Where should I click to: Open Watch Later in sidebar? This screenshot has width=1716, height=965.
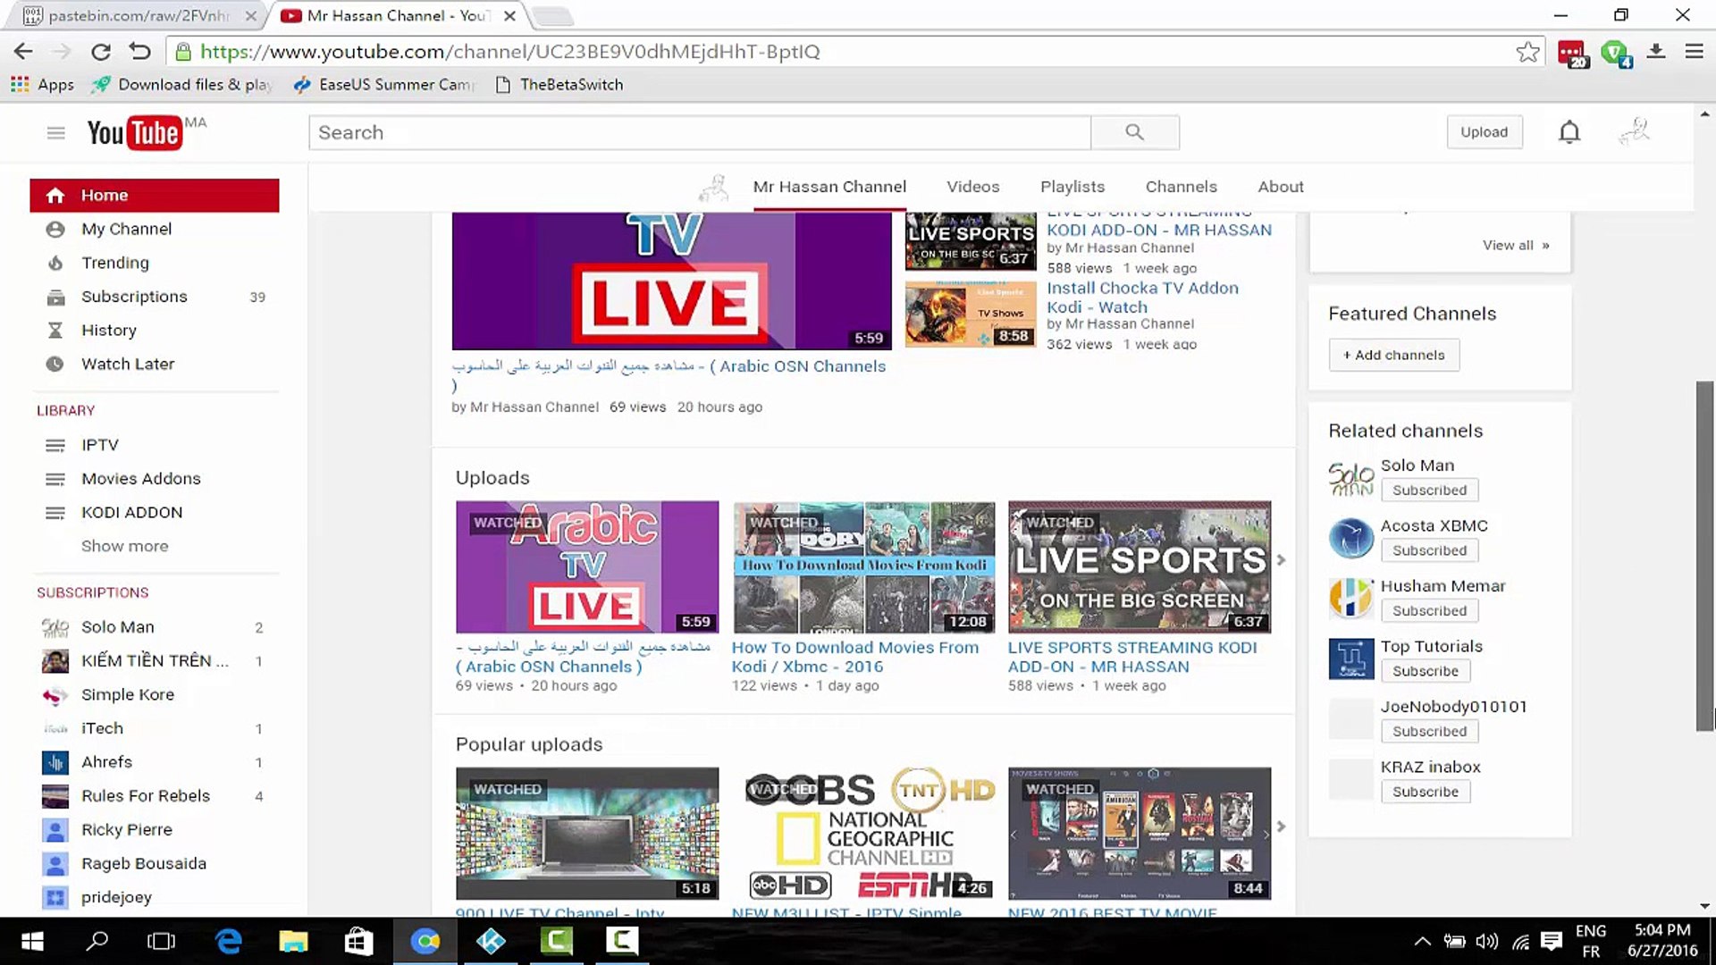[x=127, y=364]
